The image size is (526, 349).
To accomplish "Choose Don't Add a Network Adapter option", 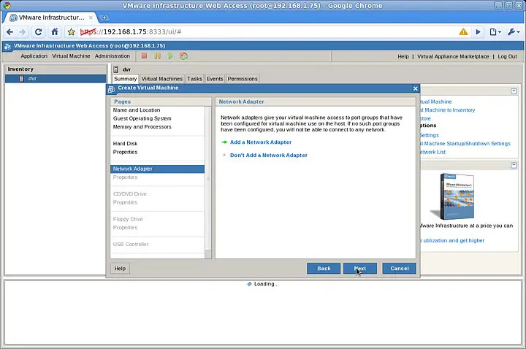I will (269, 156).
